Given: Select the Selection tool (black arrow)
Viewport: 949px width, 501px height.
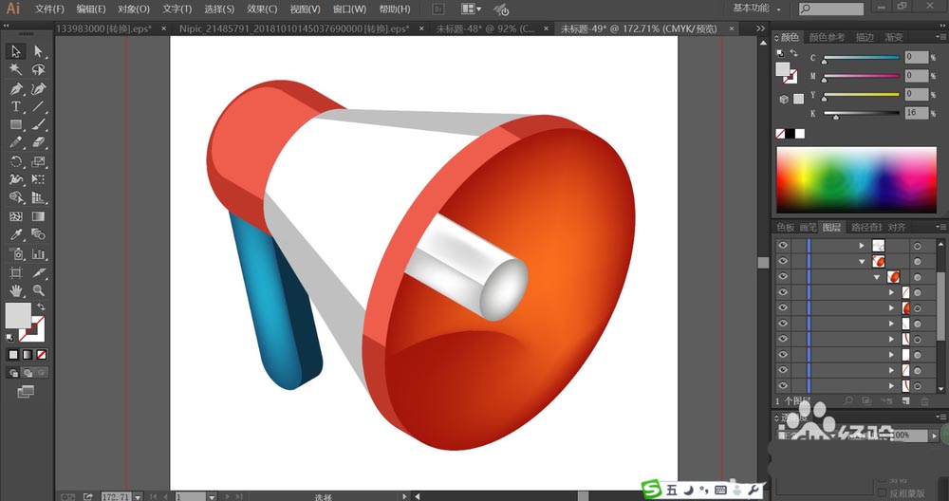Looking at the screenshot, I should [x=16, y=51].
